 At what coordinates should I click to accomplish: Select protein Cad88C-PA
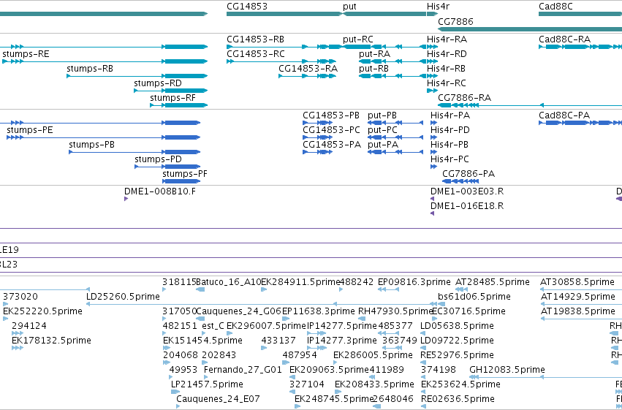[x=580, y=123]
